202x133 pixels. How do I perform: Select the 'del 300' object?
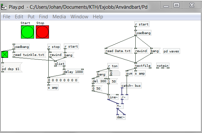pyautogui.click(x=99, y=81)
